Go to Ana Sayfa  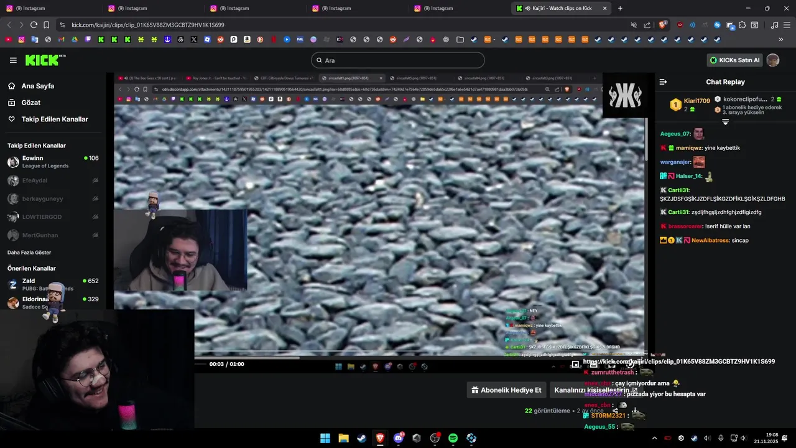pyautogui.click(x=38, y=86)
